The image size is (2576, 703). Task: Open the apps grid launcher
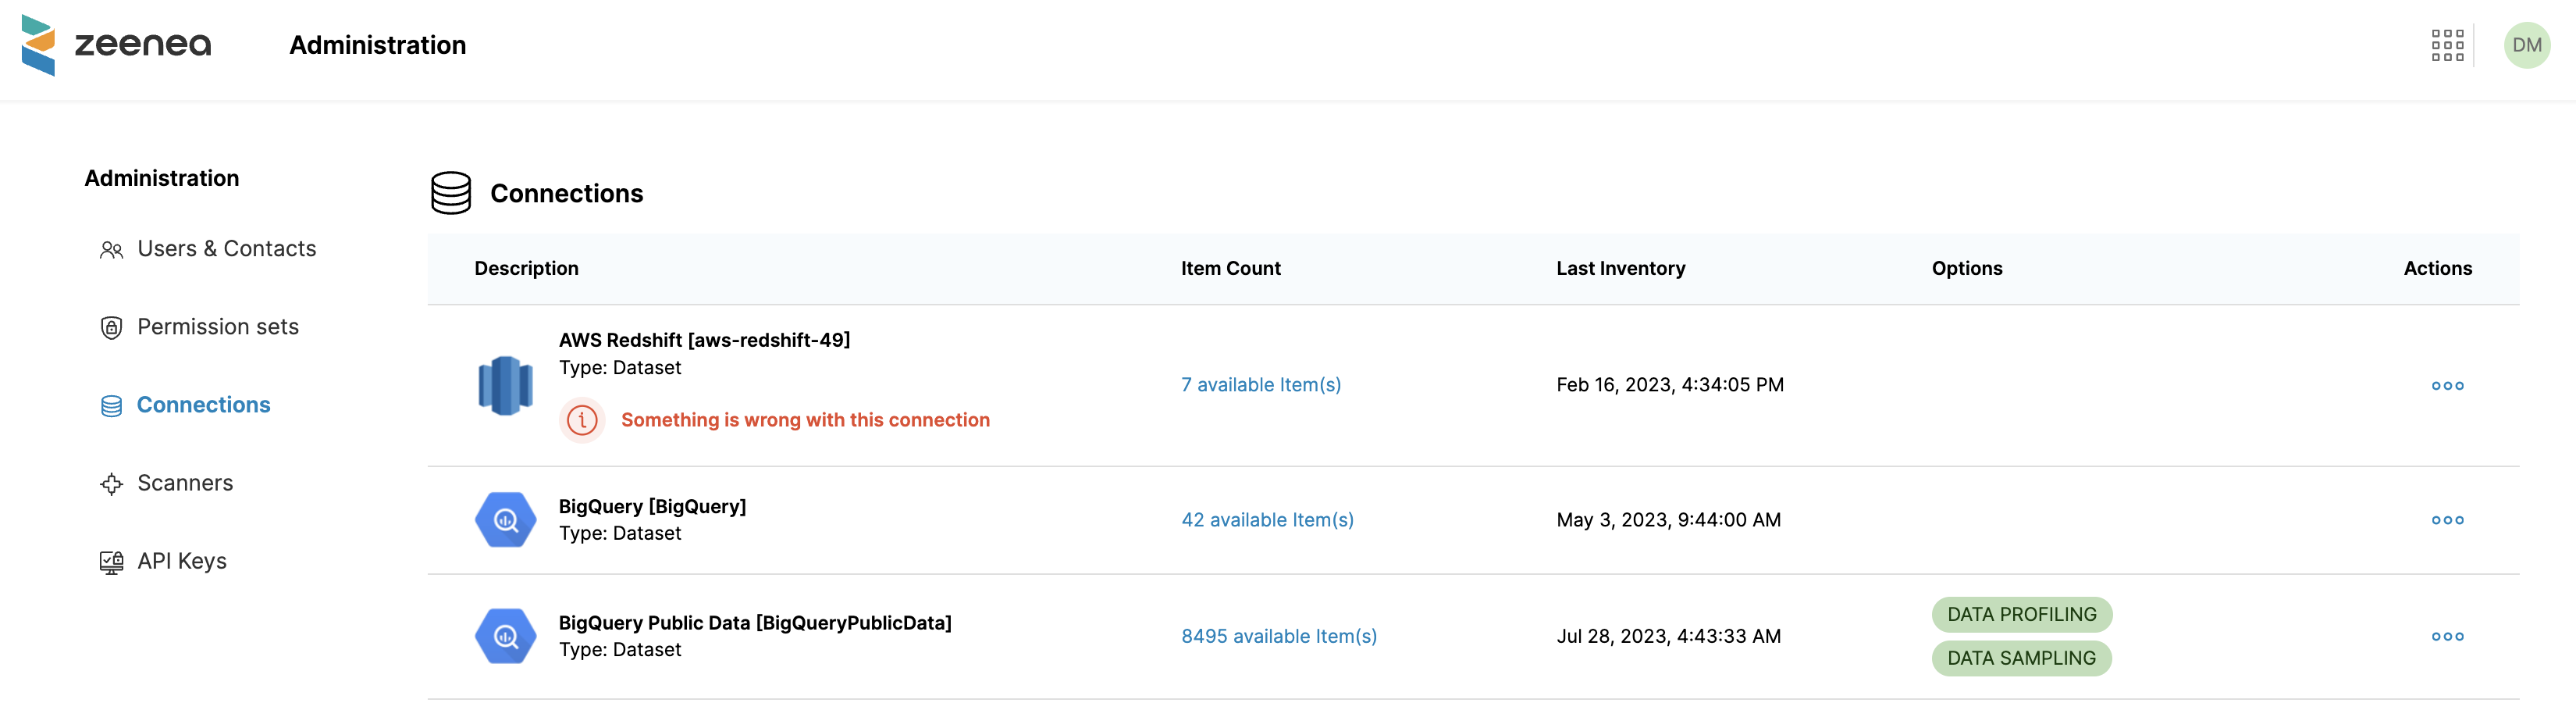[2447, 45]
